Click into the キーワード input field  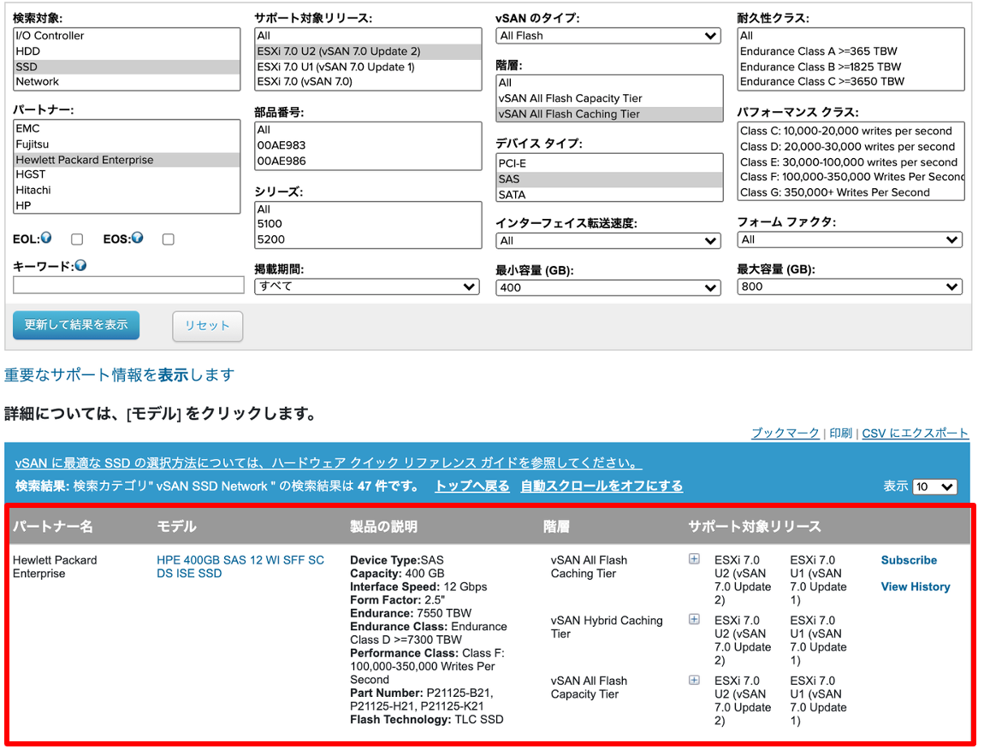point(128,286)
